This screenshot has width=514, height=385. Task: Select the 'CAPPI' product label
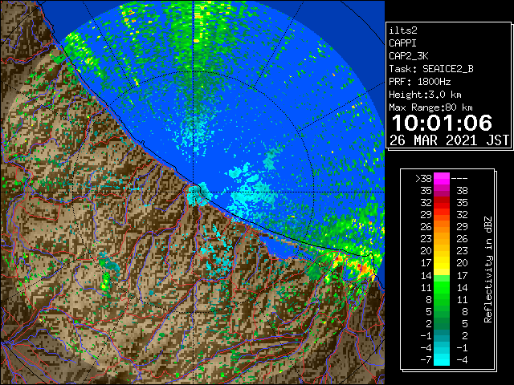tap(402, 43)
